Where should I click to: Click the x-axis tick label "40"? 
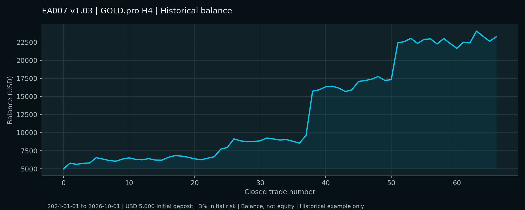click(326, 183)
